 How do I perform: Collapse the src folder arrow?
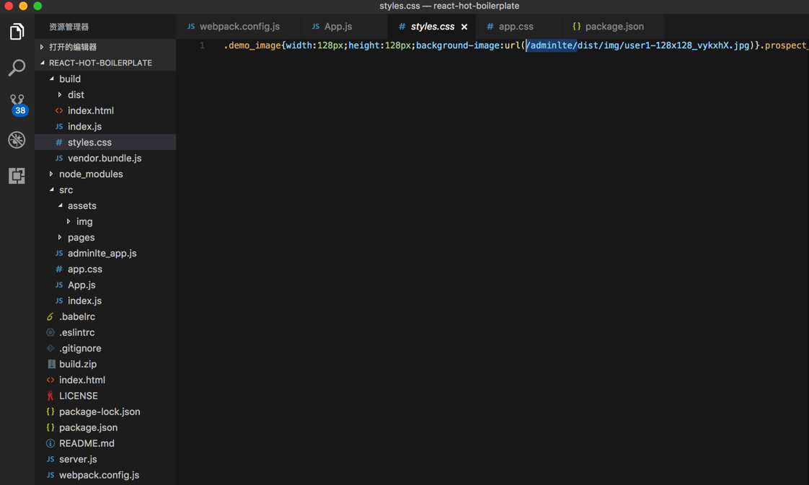coord(52,190)
